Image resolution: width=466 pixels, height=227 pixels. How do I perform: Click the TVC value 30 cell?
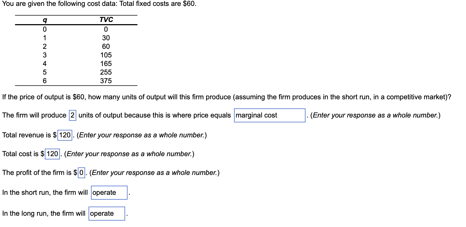106,38
